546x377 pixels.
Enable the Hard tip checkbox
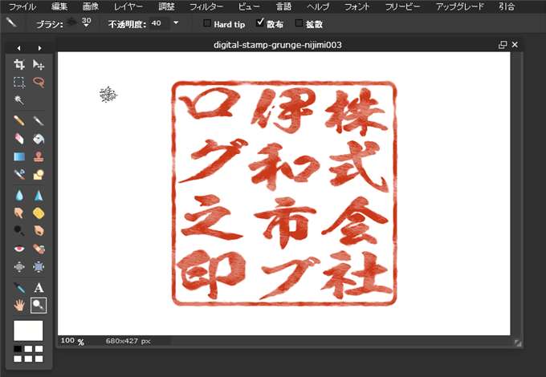click(x=207, y=24)
